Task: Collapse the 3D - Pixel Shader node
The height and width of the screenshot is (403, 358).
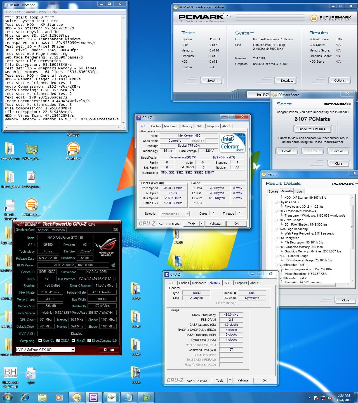Action: coord(276,220)
